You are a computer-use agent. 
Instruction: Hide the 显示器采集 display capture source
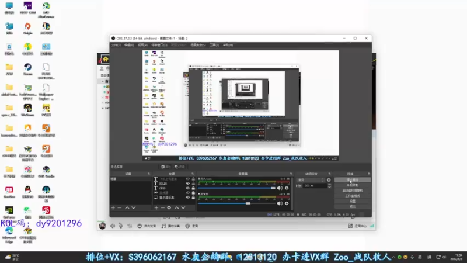(187, 198)
